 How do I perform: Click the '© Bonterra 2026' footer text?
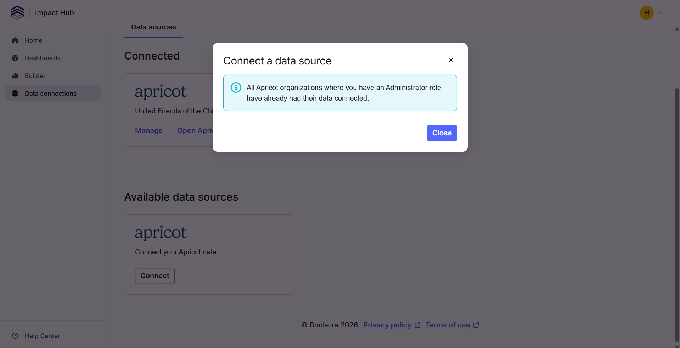tap(330, 325)
